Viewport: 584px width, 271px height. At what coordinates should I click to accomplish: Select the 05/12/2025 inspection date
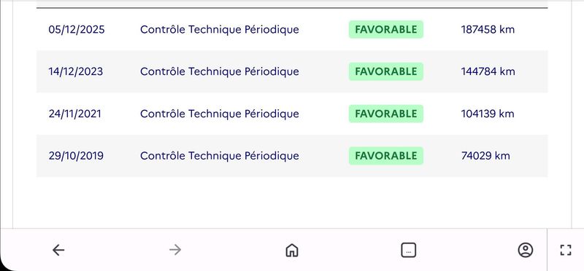[77, 29]
